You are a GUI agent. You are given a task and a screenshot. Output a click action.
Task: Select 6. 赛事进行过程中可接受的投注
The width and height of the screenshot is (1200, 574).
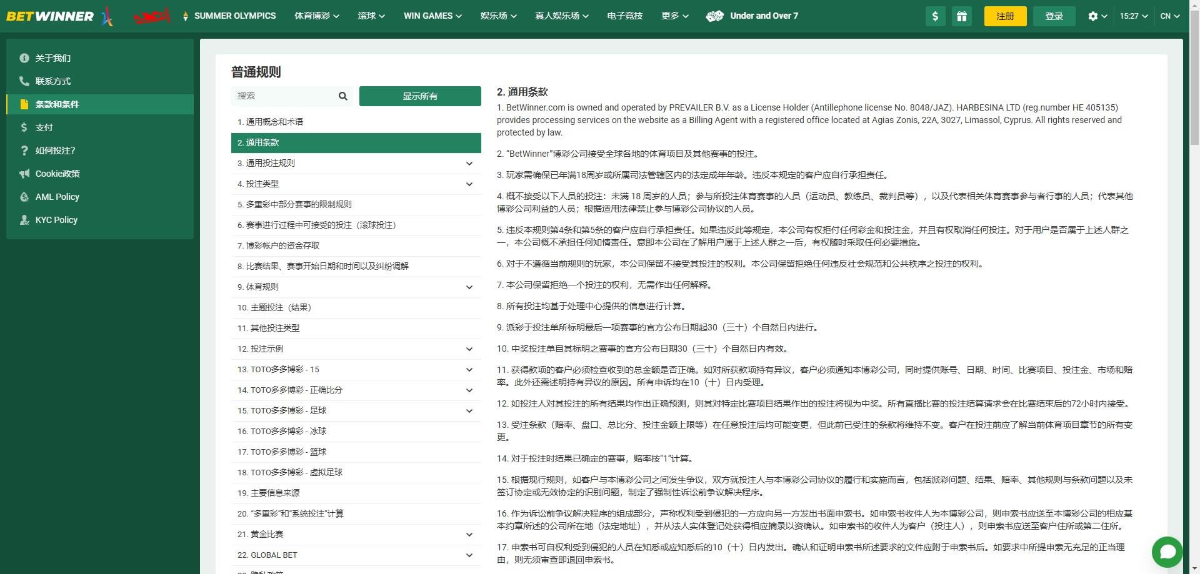[356, 225]
